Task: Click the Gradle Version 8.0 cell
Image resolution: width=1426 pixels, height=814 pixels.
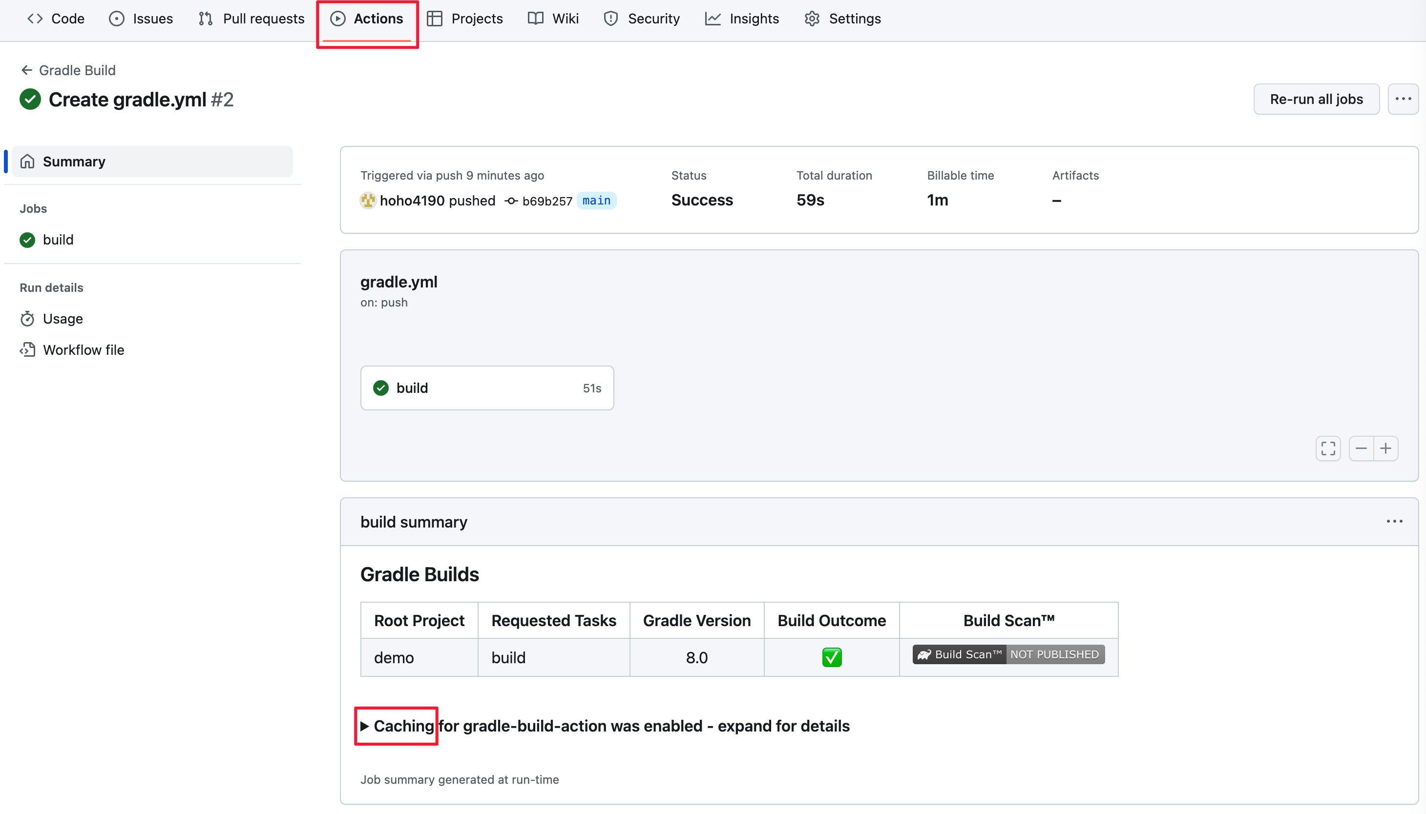Action: [x=696, y=657]
